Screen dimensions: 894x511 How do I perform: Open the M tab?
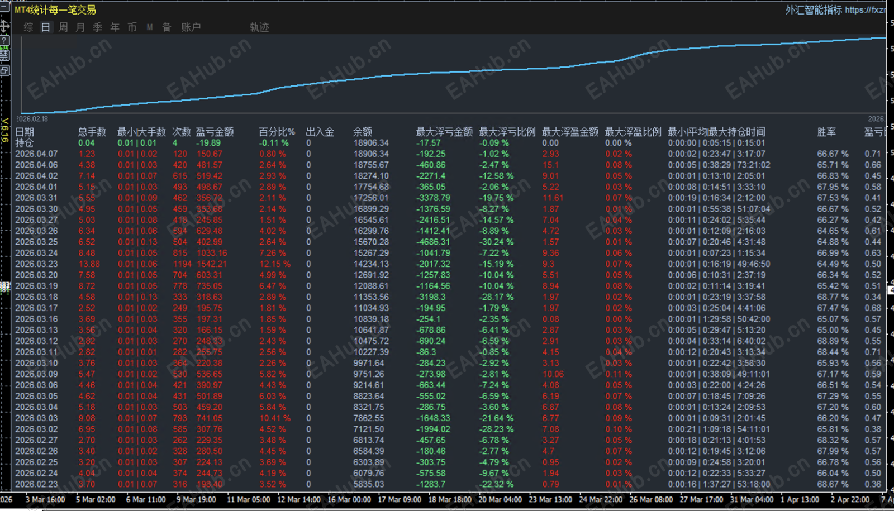[150, 27]
